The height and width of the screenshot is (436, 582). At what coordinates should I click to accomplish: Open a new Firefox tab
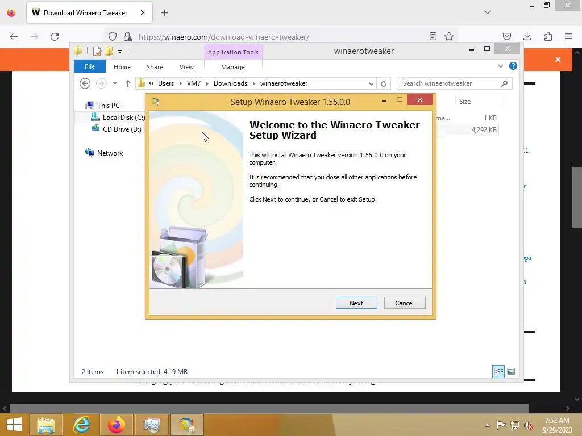165,13
